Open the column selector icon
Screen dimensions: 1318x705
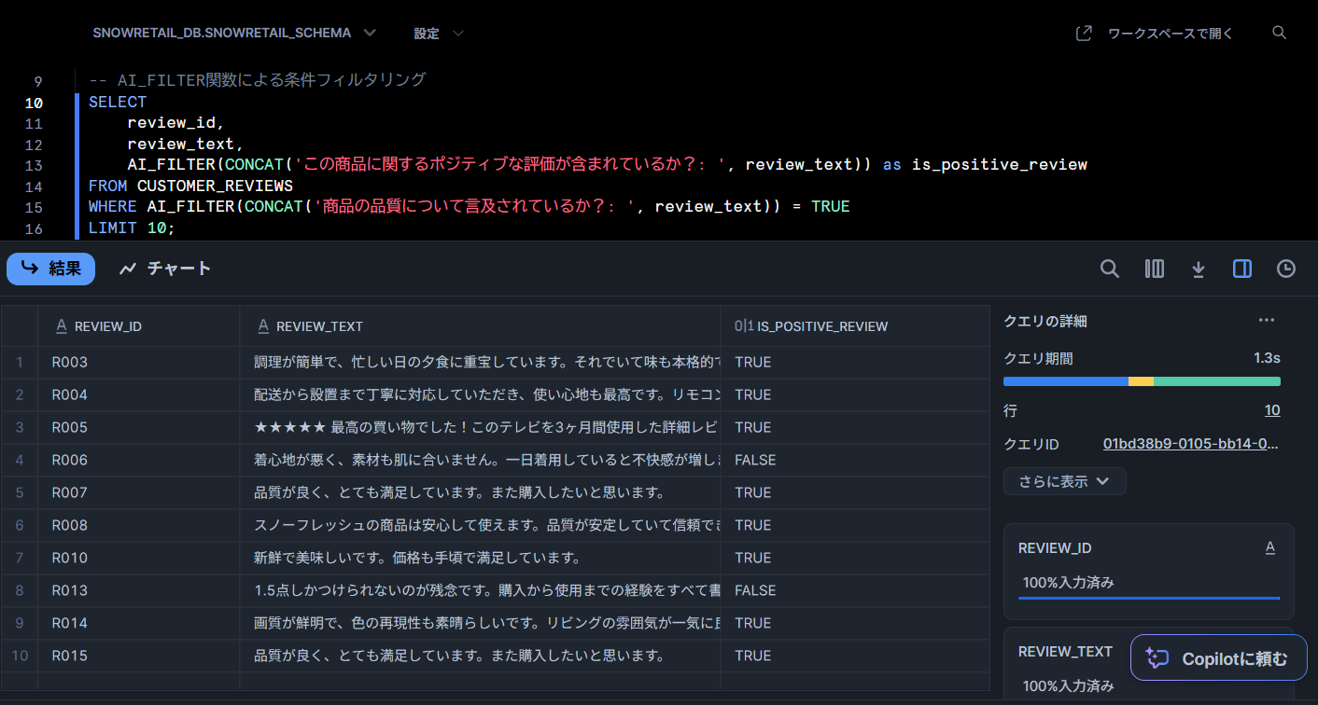point(1154,269)
